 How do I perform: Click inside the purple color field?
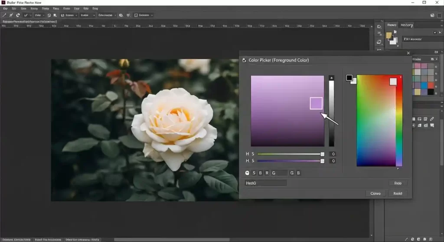[287, 111]
